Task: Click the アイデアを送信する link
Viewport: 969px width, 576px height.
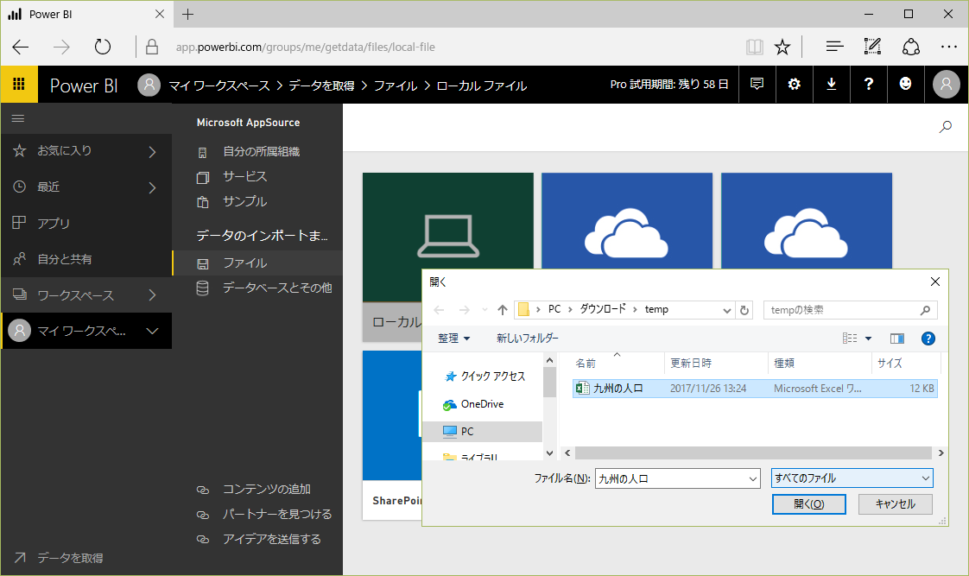Action: (x=272, y=539)
